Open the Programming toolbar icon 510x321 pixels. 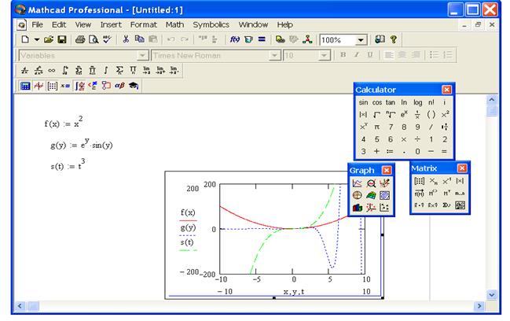click(106, 86)
